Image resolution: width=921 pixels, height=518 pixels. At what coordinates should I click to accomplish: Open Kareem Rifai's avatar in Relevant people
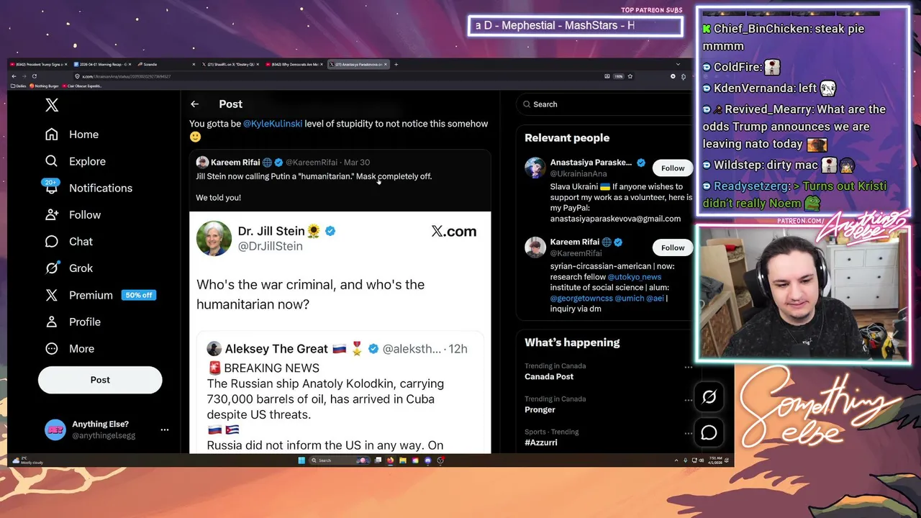(535, 247)
